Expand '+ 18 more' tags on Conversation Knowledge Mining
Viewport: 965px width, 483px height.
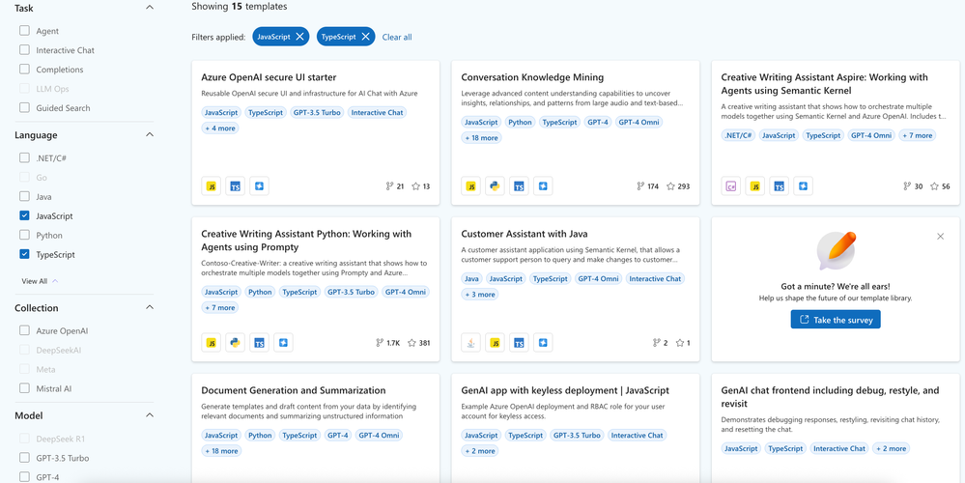coord(481,138)
